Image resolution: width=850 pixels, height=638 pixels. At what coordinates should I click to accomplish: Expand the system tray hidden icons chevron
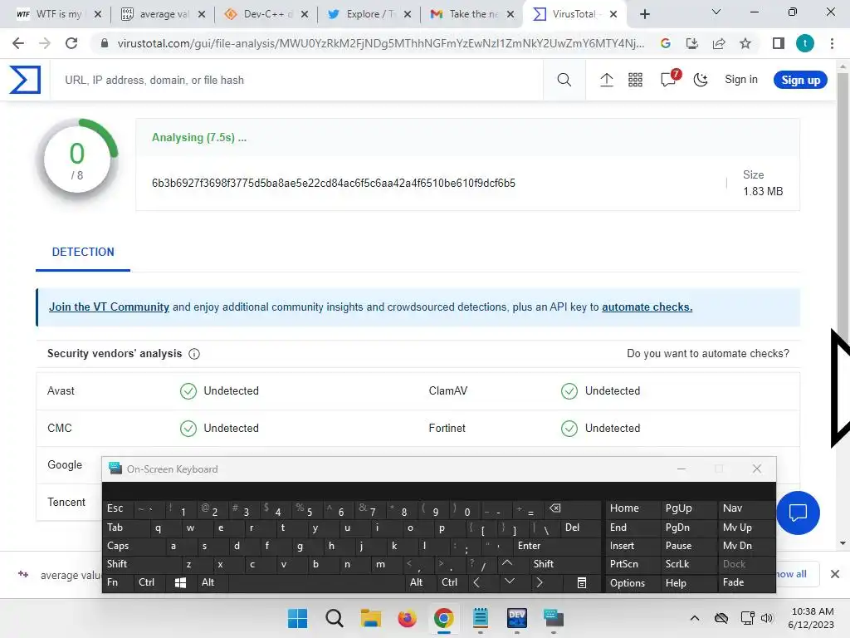(x=695, y=618)
